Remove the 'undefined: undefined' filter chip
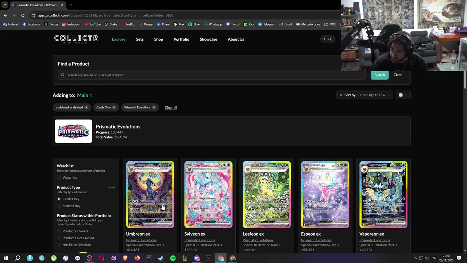This screenshot has width=467, height=263. point(86,107)
